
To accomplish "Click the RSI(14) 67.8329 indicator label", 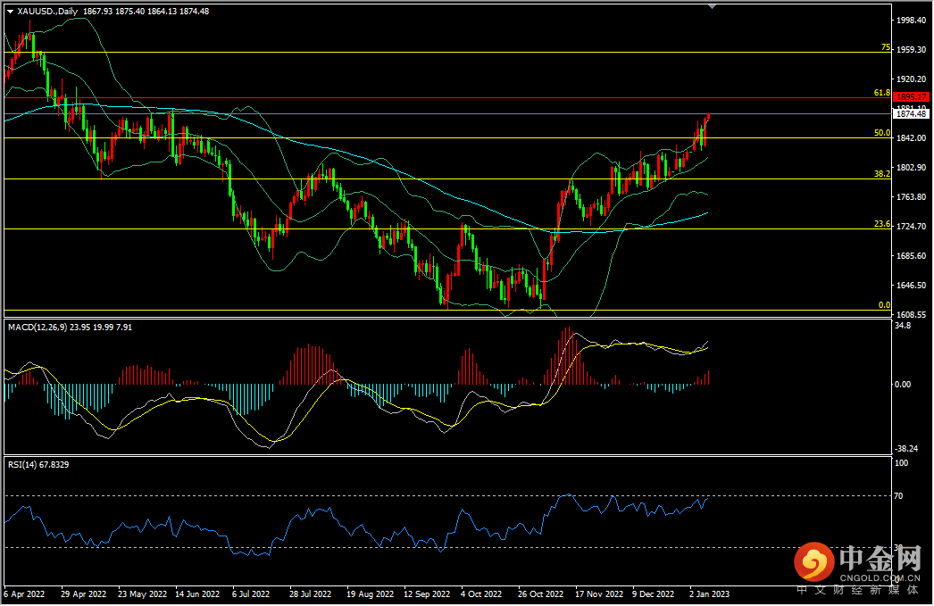I will click(x=40, y=464).
